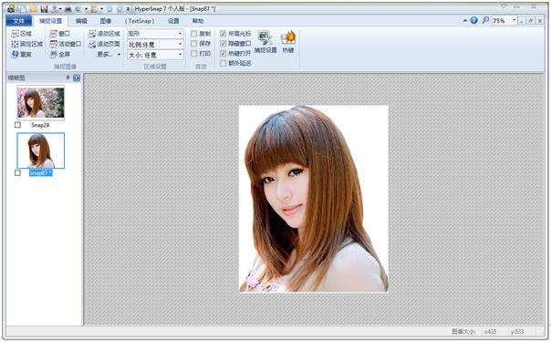Start a 窗口 window capture
Screen dimensions: 551x342
click(60, 34)
